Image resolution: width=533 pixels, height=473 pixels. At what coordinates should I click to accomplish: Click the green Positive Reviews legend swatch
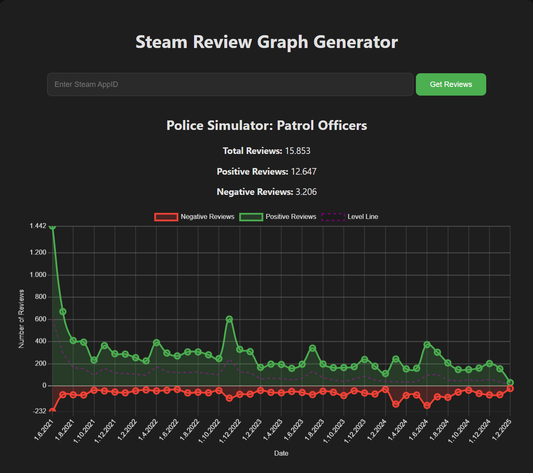click(251, 216)
